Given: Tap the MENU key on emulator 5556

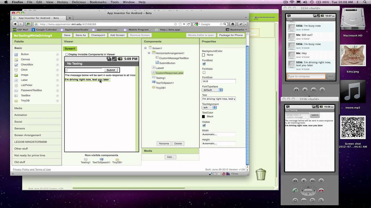Looking at the screenshot, I should tap(304, 200).
